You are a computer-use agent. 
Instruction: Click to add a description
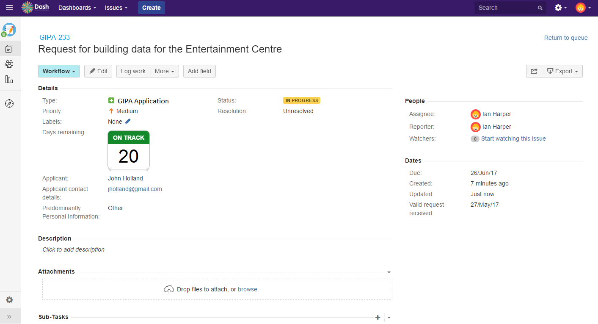(74, 249)
